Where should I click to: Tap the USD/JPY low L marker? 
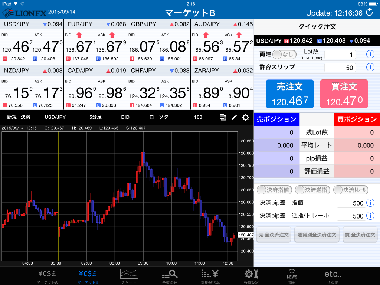pos(35,59)
